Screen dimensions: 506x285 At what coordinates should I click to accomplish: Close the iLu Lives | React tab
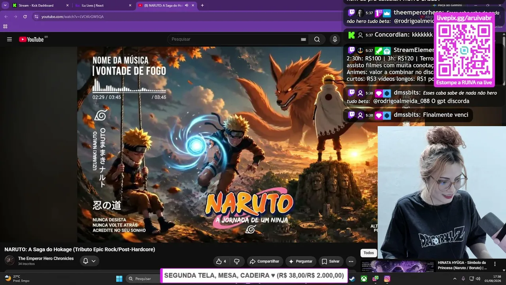[x=130, y=6]
